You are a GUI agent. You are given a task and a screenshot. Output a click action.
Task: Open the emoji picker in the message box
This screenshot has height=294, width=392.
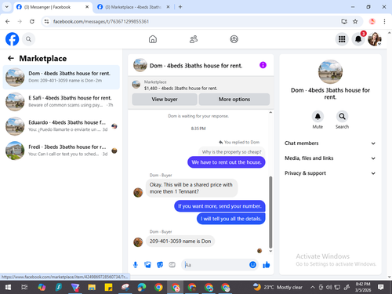click(252, 265)
